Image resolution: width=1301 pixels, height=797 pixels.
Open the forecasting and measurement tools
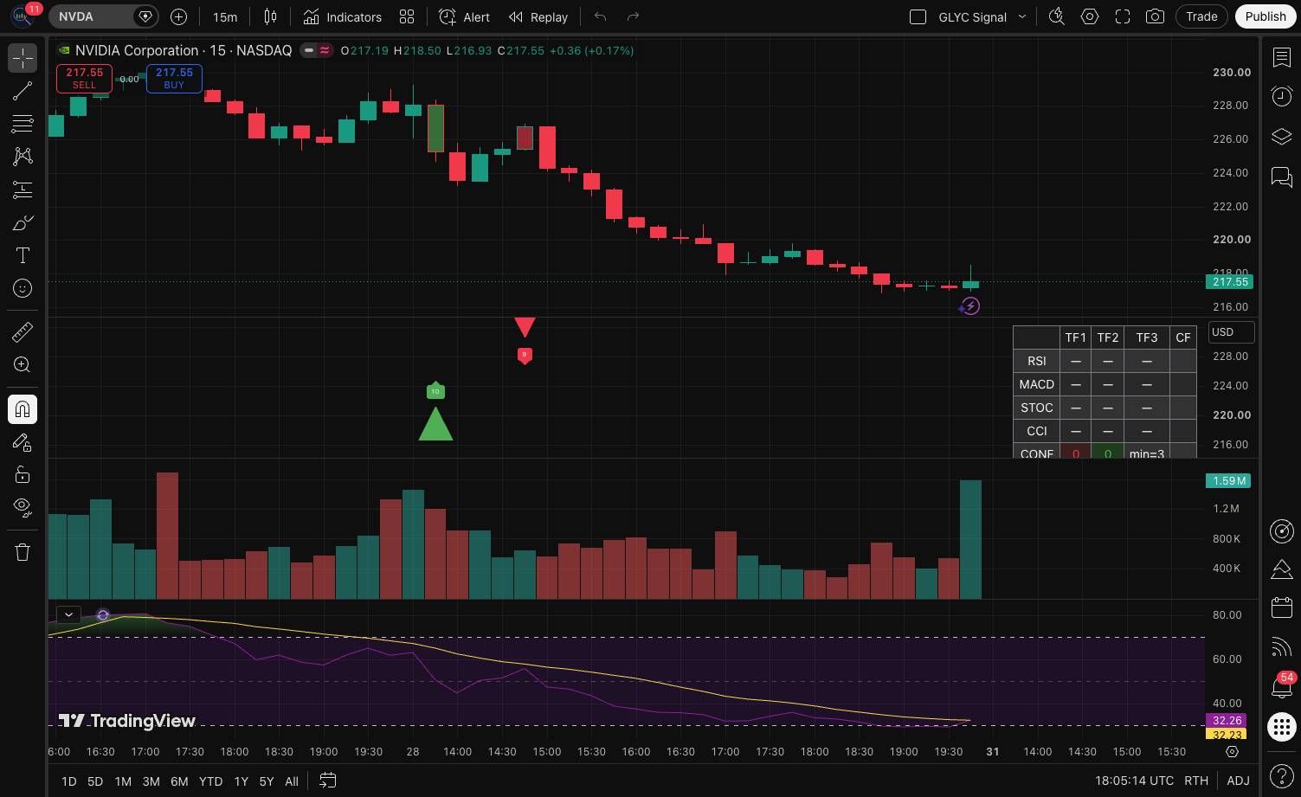pyautogui.click(x=23, y=190)
